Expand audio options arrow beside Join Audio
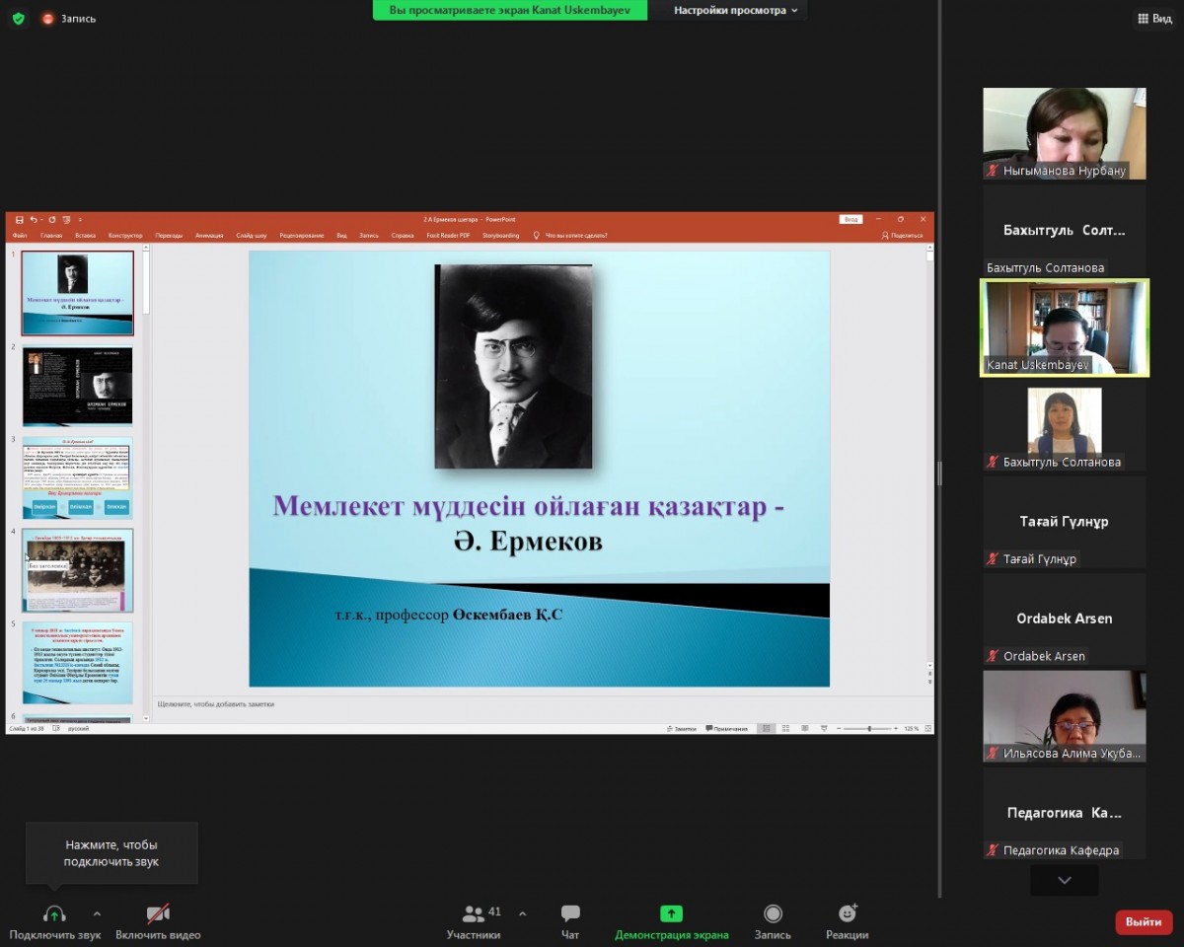Image resolution: width=1184 pixels, height=947 pixels. tap(97, 913)
